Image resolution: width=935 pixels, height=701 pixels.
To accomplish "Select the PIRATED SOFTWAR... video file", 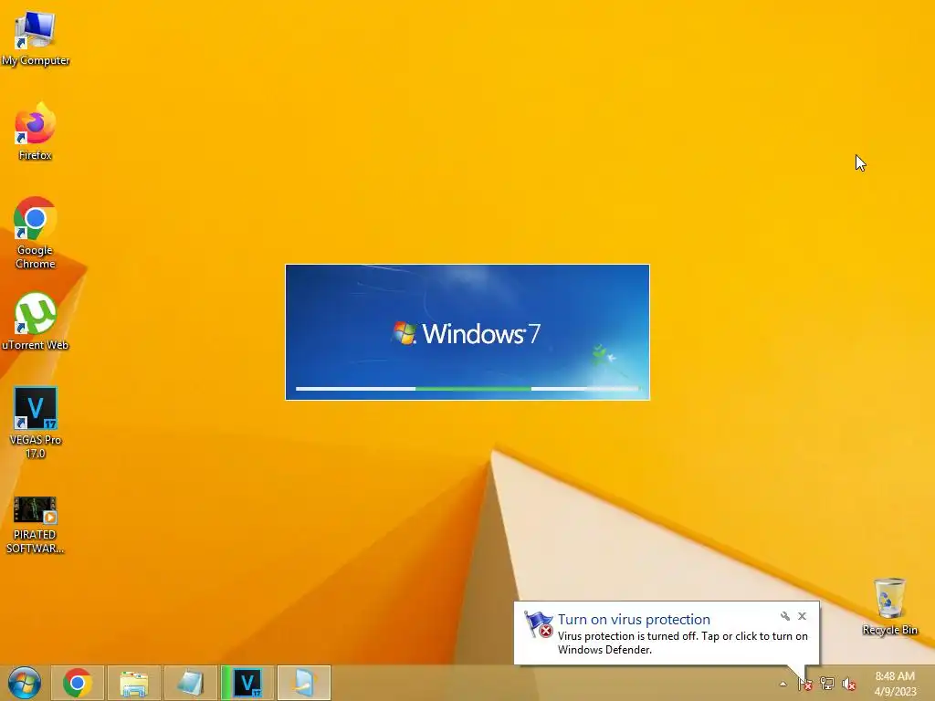I will pyautogui.click(x=36, y=525).
